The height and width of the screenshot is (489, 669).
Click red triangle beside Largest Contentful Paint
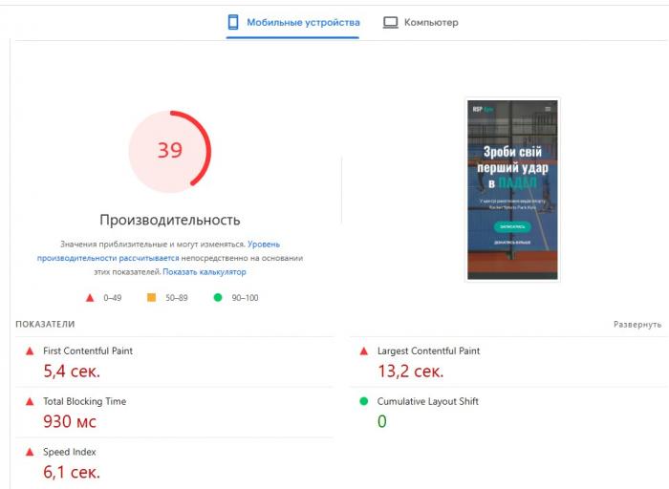click(x=363, y=351)
